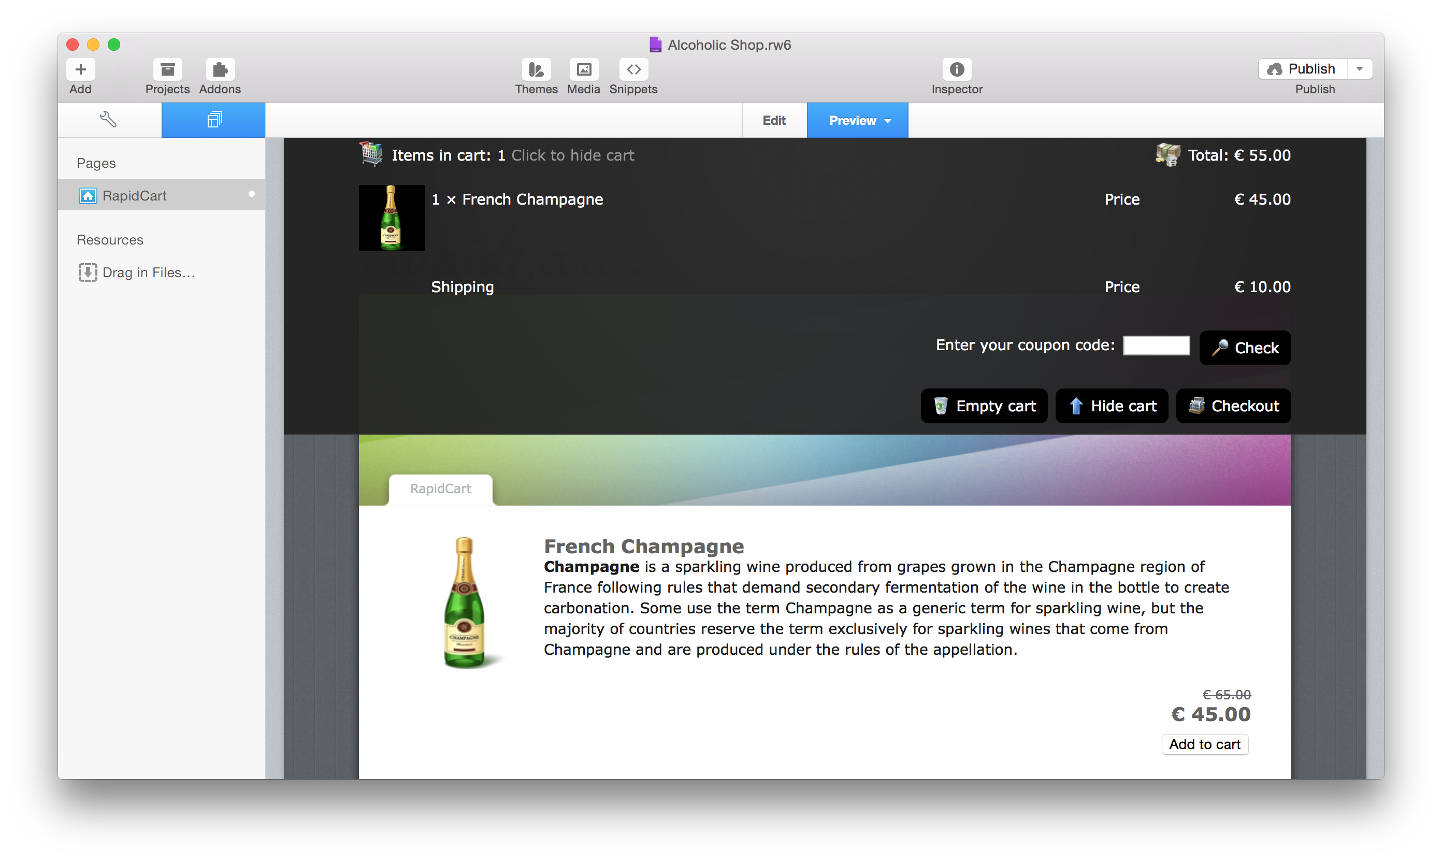Click the Checkout button
Screen dimensions: 1442x862
1233,406
